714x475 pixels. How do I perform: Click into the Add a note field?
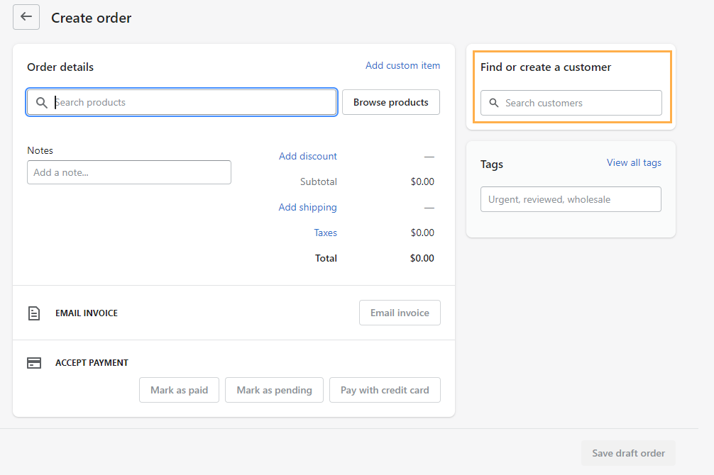click(129, 172)
